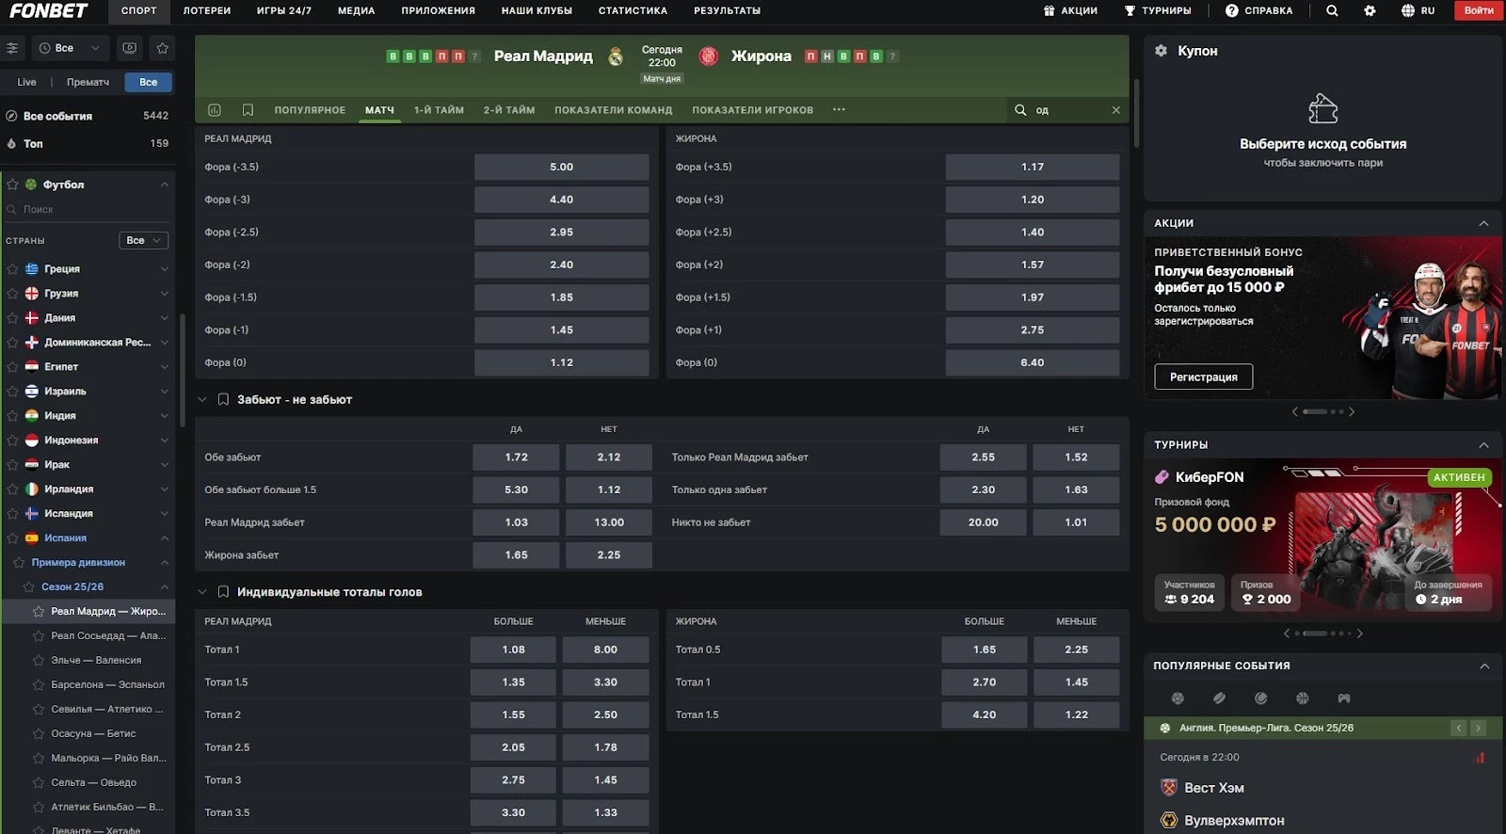This screenshot has height=834, width=1506.
Task: Select esports gamepad icon in popular events
Action: tap(1344, 698)
